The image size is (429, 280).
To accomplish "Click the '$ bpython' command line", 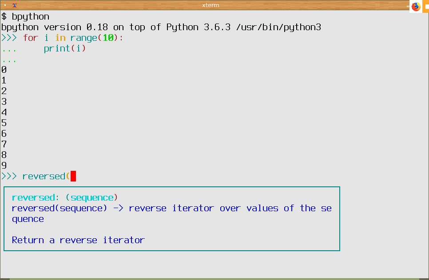I will pos(25,17).
